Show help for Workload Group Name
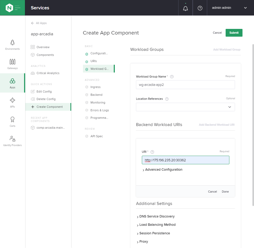254x248 pixels. tap(172, 77)
